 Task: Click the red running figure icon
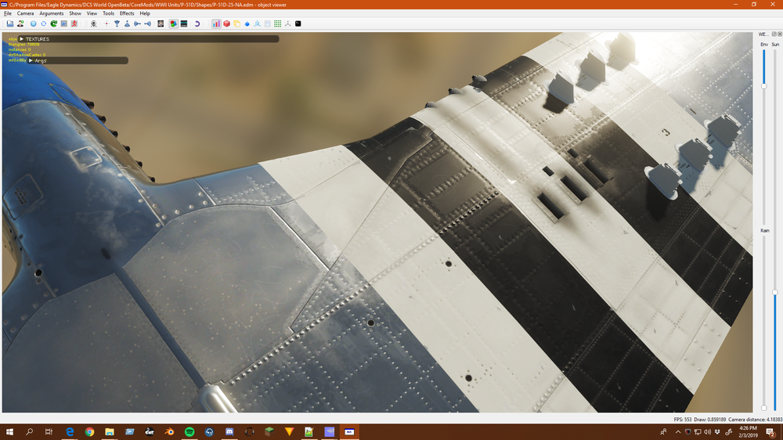[x=74, y=23]
